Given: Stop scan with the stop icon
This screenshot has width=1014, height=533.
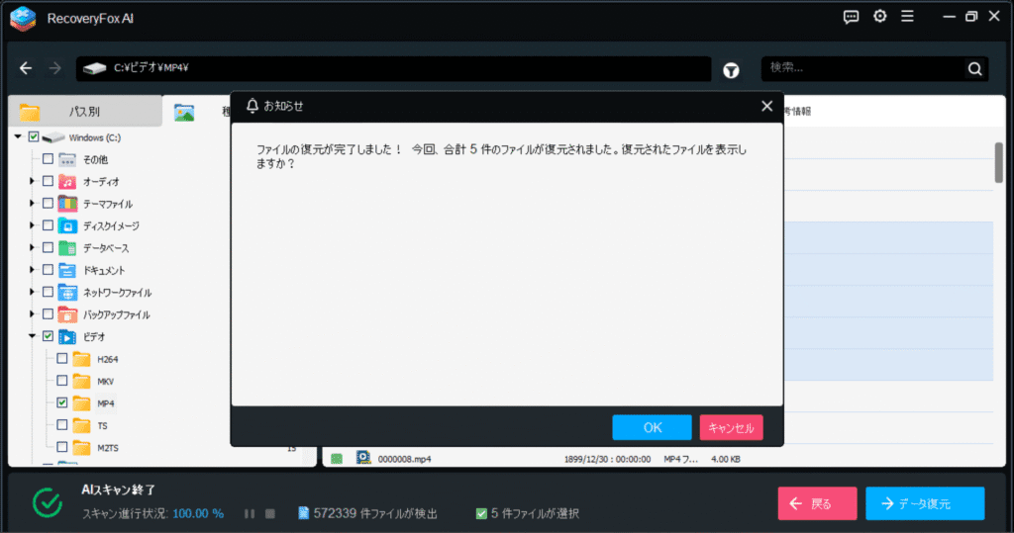Looking at the screenshot, I should (x=270, y=513).
